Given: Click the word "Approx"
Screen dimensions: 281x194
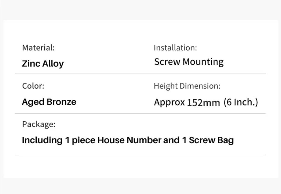Looking at the screenshot, I should (x=169, y=102).
